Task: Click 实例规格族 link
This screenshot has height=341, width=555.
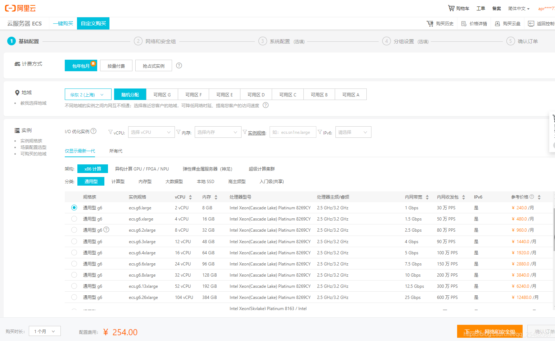Action: (31, 141)
